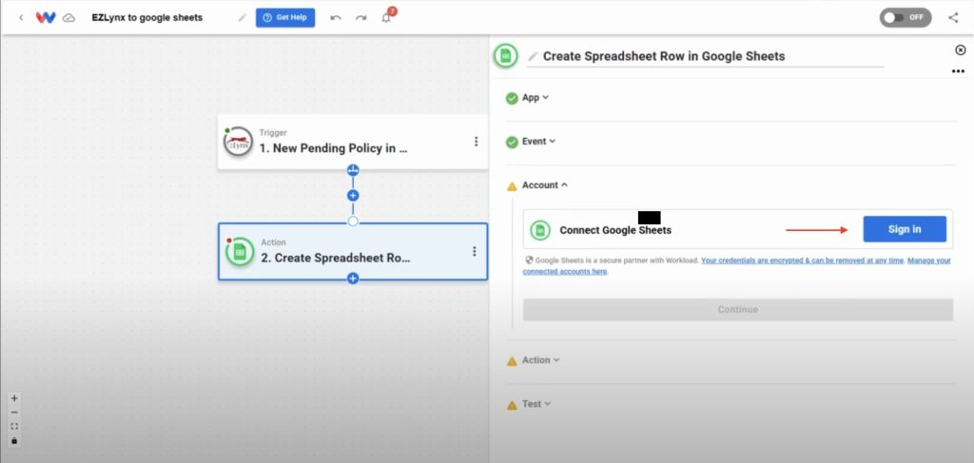Collapse the Account section

pyautogui.click(x=545, y=185)
